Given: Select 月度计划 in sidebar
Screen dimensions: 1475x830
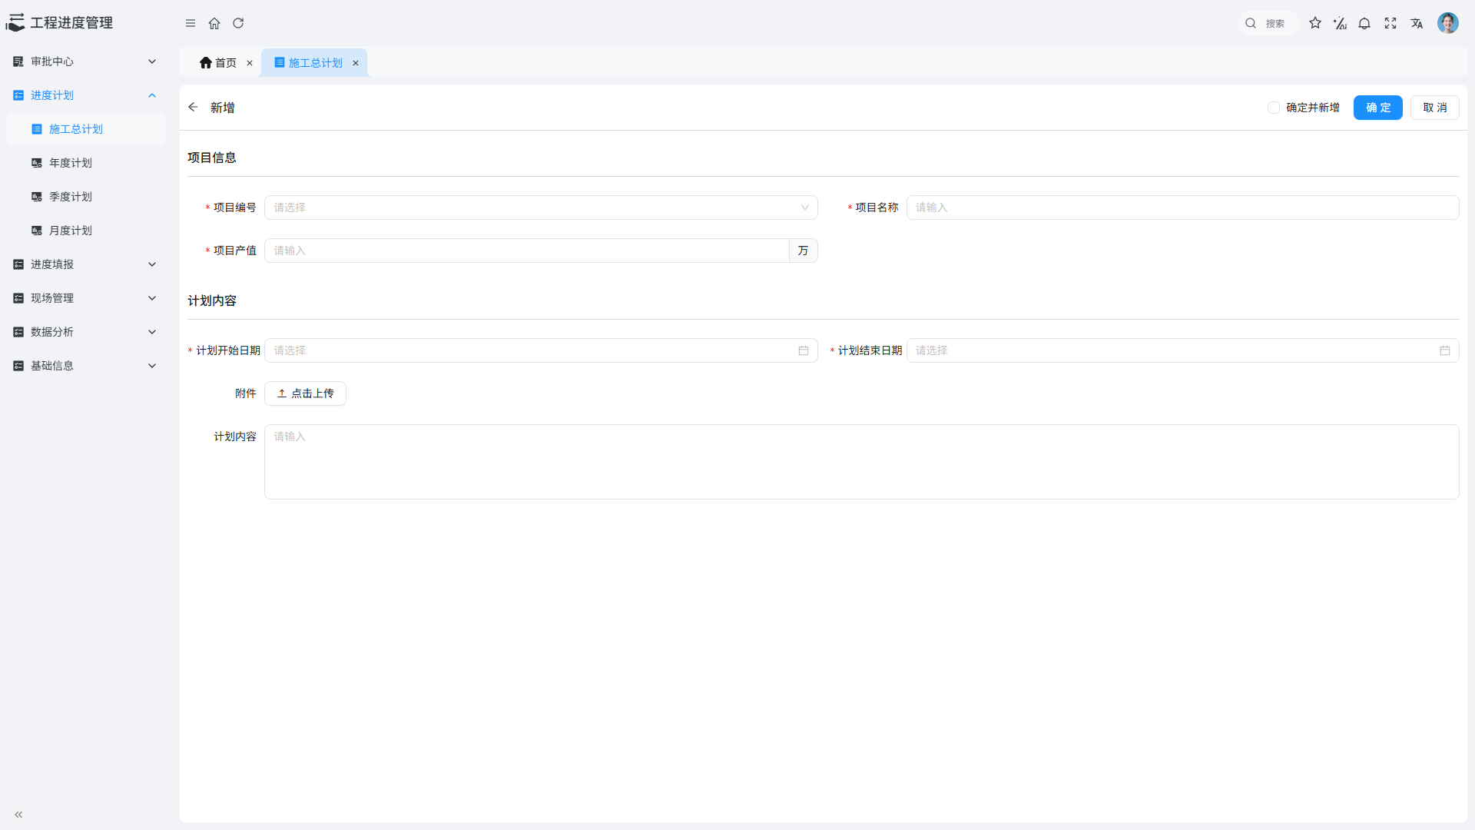Looking at the screenshot, I should point(86,231).
